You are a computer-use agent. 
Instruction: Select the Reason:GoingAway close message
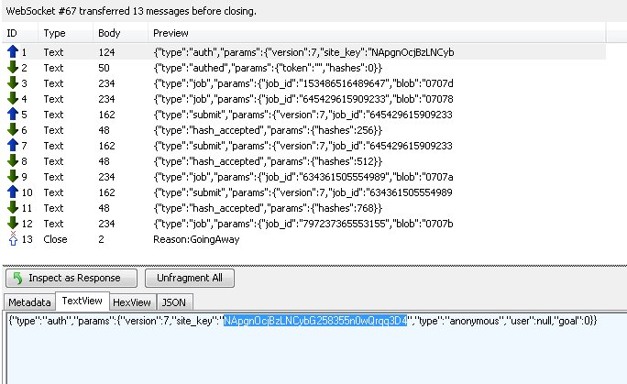click(196, 239)
